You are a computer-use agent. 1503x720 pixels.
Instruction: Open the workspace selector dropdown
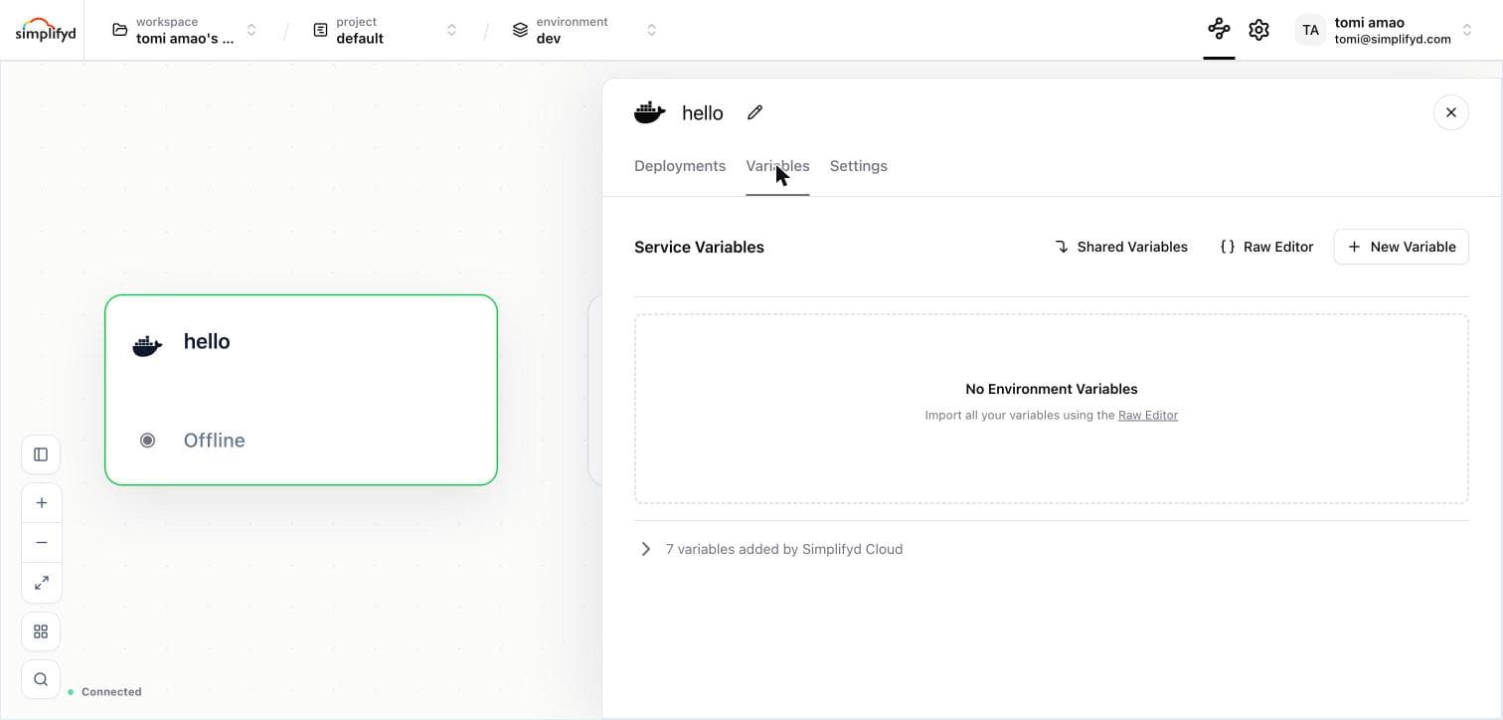(x=185, y=30)
